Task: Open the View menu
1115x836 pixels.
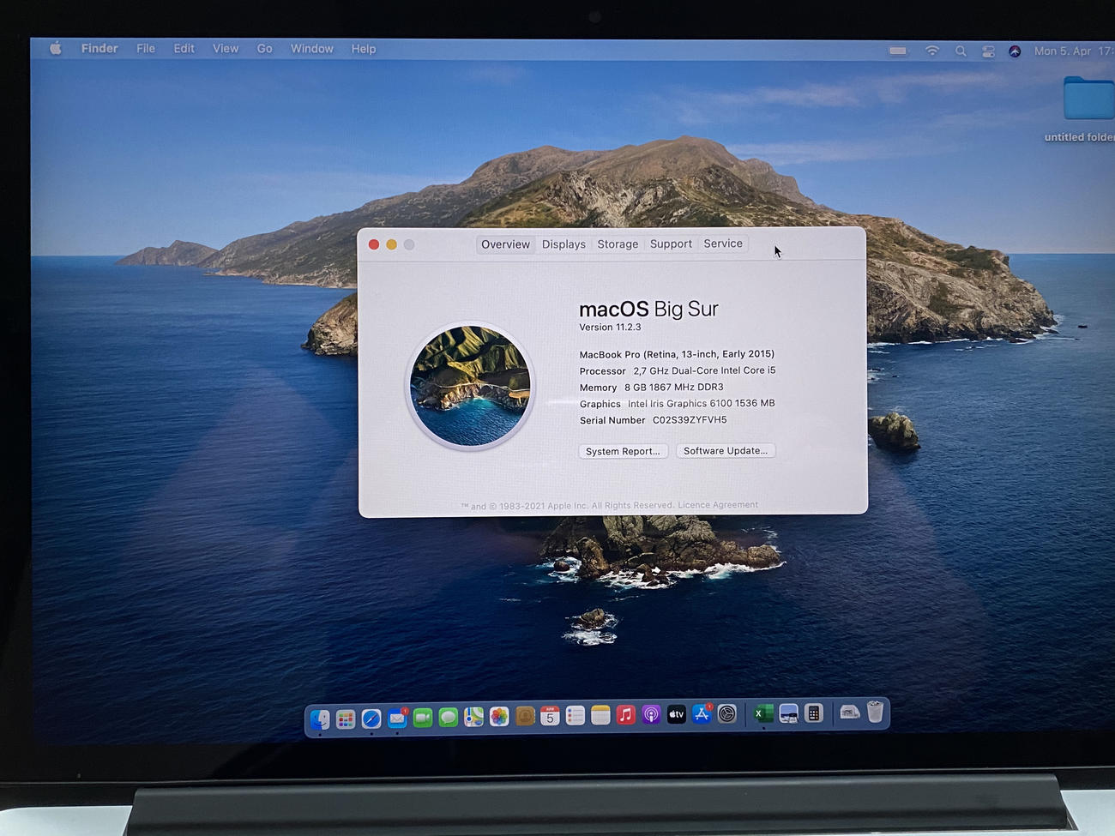Action: pos(226,49)
